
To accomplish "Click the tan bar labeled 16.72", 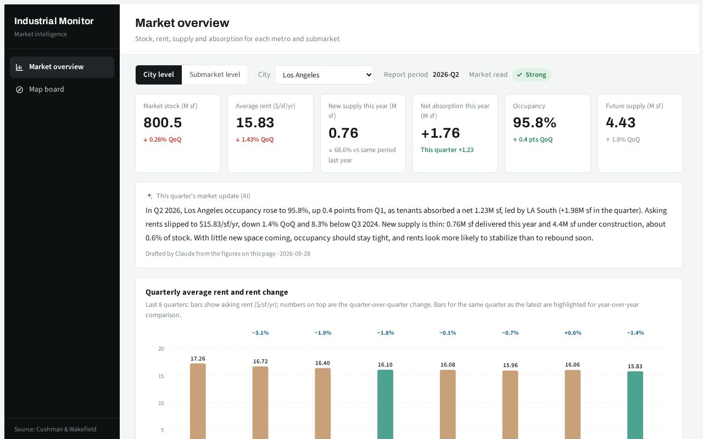I will (260, 403).
